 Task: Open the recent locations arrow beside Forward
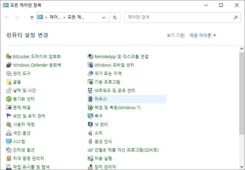[x=25, y=17]
